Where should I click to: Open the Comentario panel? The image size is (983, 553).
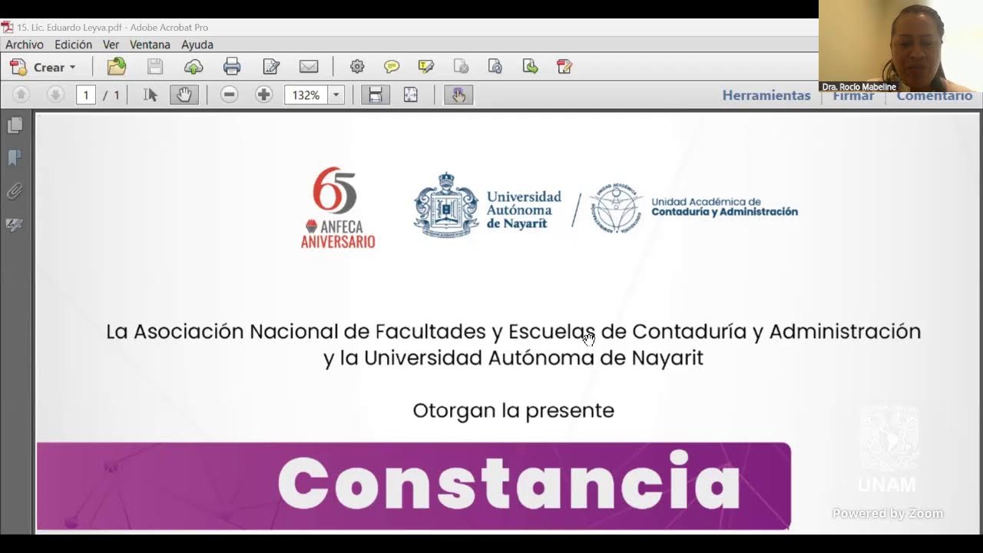point(934,95)
